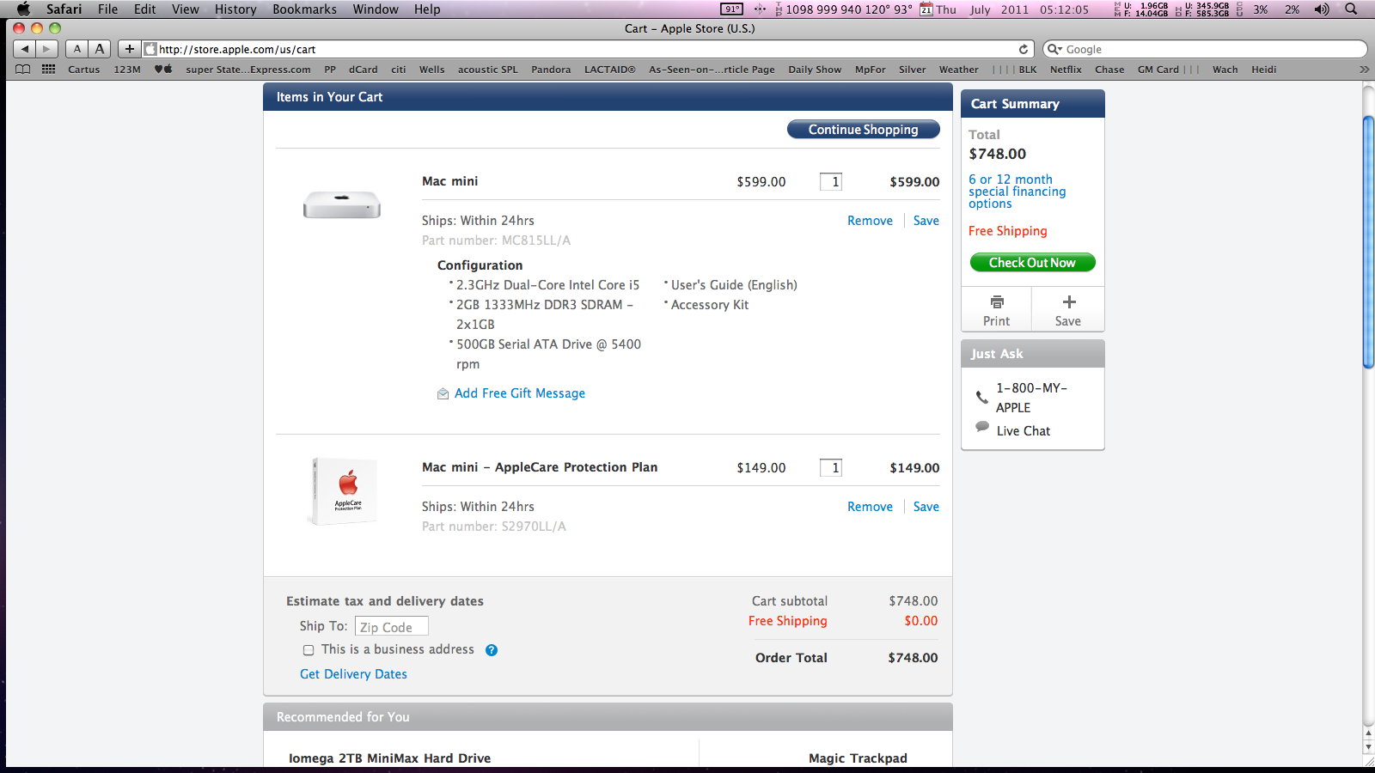The image size is (1375, 773).
Task: Open the Weather bookmark
Action: click(x=958, y=70)
